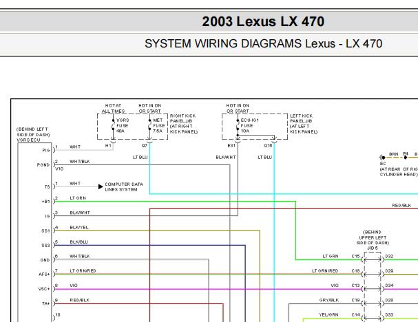Click junction pin 'C18'
Image resolution: width=418 pixels, height=322 pixels.
[355, 271]
